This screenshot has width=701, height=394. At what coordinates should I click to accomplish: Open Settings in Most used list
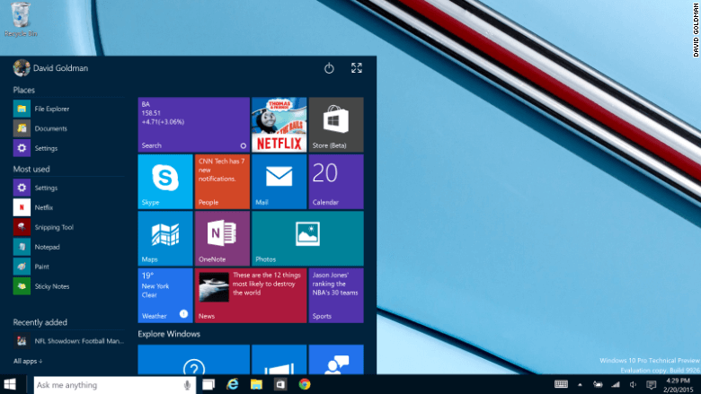click(69, 188)
